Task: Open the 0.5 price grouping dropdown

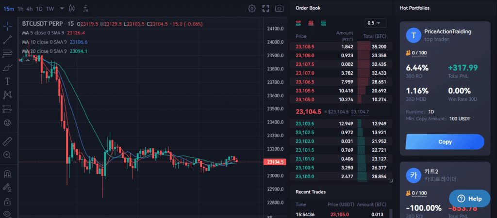Action: [376, 23]
